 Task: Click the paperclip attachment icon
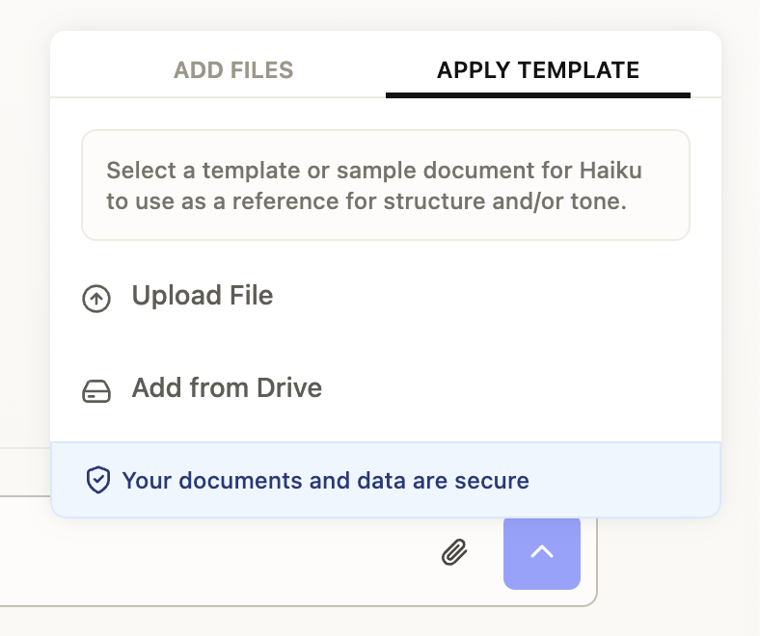point(454,552)
